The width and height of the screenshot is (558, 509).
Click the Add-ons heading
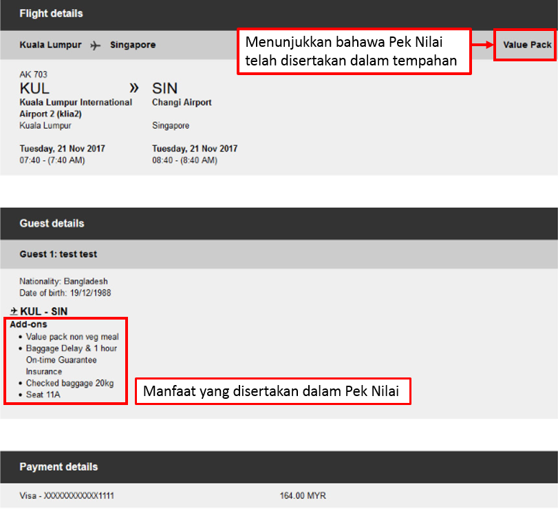[28, 324]
